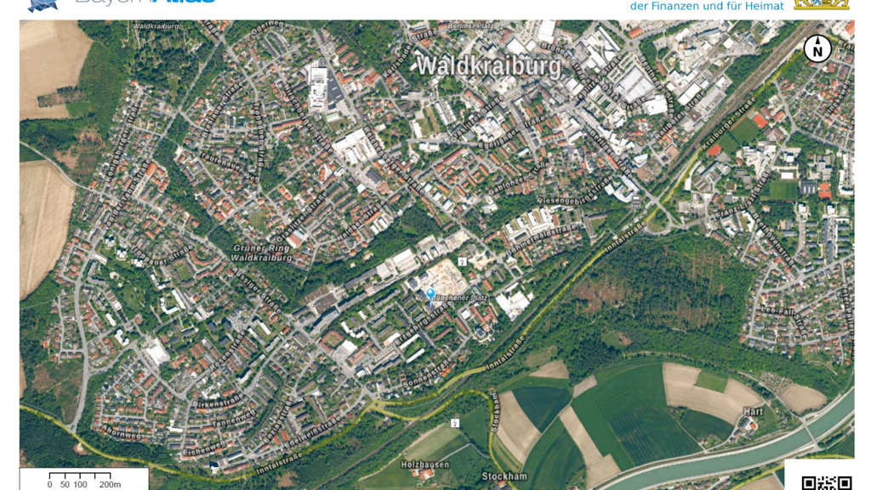Screen dimensions: 871x490
Task: Click the road sign icon above Holzhausen
Action: (x=455, y=423)
